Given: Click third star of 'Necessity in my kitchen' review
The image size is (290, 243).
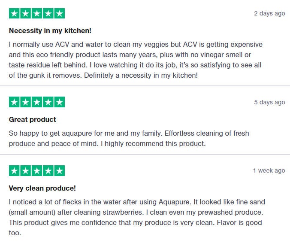Looking at the screenshot, I should click(x=37, y=13).
